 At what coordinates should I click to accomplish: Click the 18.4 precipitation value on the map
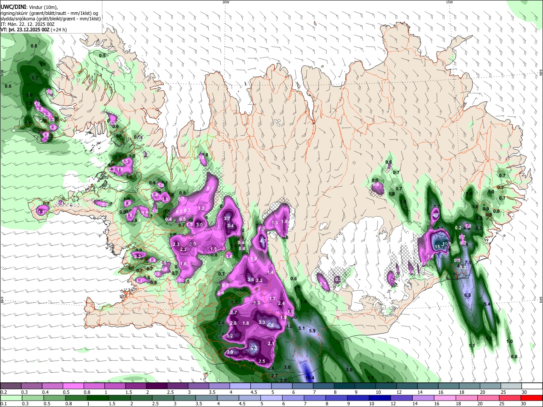pos(310,378)
